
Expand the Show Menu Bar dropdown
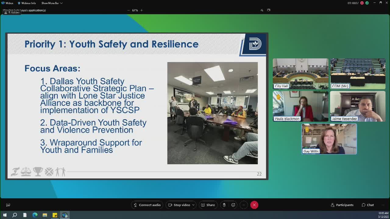coord(52,3)
